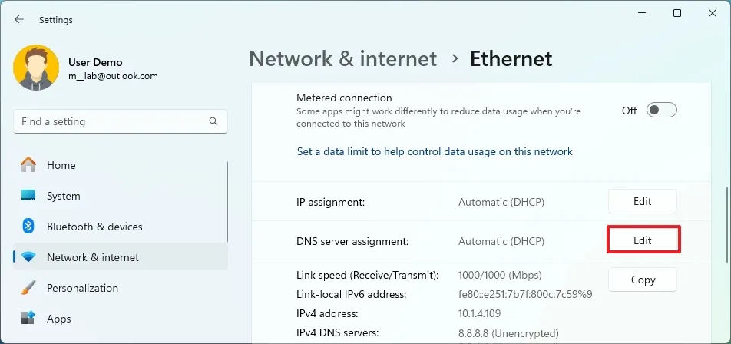731x344 pixels.
Task: Open the data limit settings link
Action: (435, 152)
